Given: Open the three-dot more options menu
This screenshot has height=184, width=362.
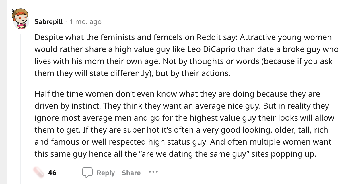Looking at the screenshot, I should point(153,172).
